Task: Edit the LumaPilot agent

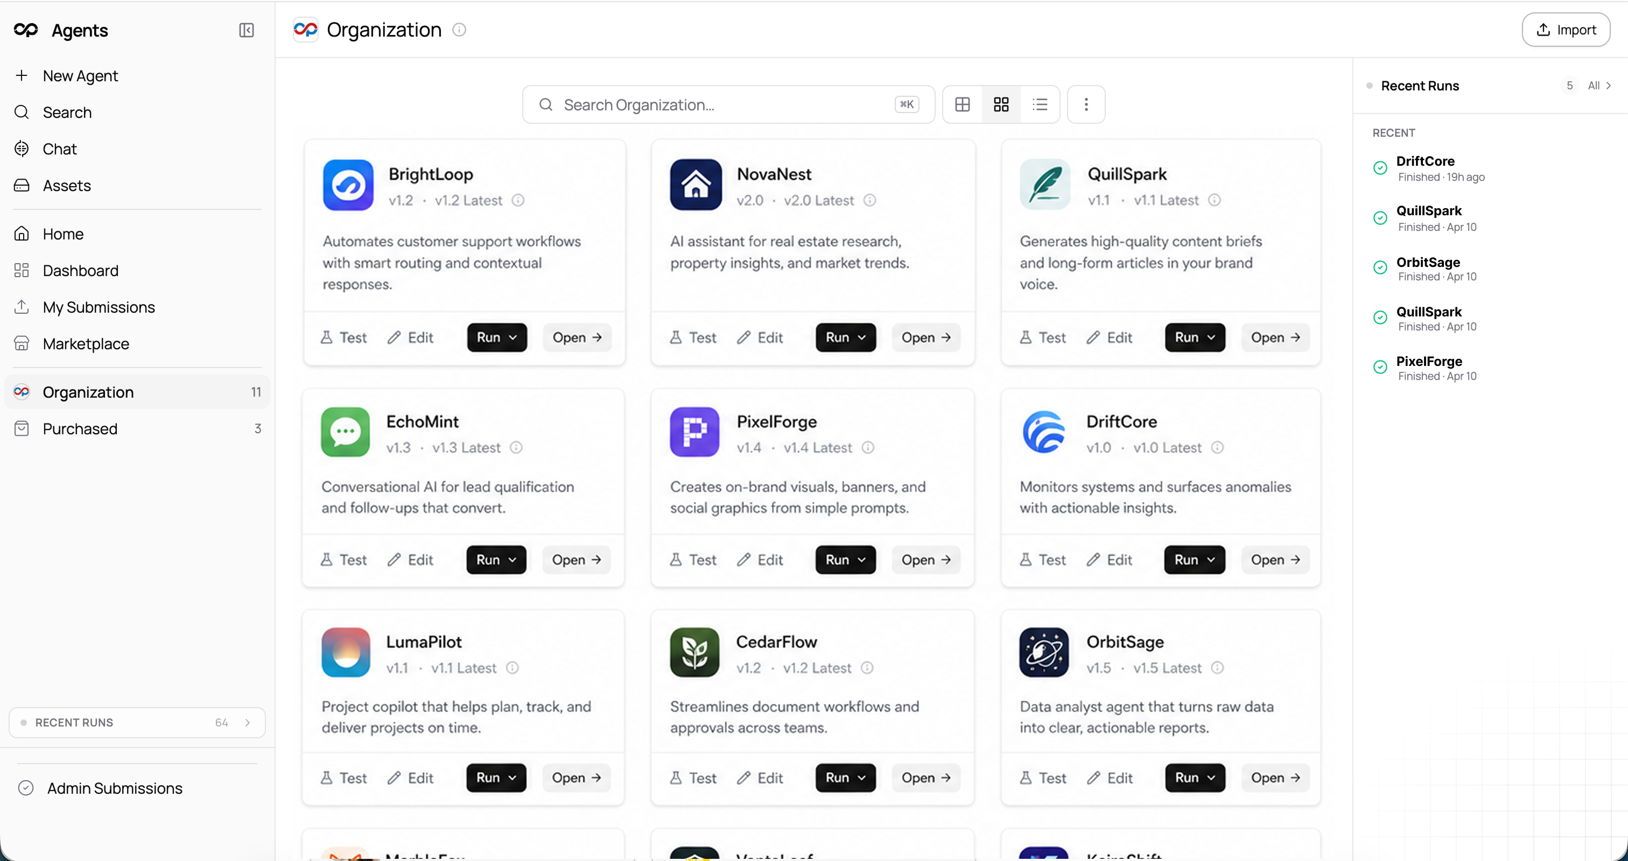Action: (410, 778)
